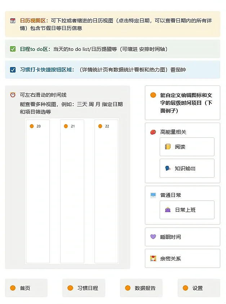Click the day 22 timeline column
Image resolution: width=226 pixels, height=304 pixels.
[106, 191]
